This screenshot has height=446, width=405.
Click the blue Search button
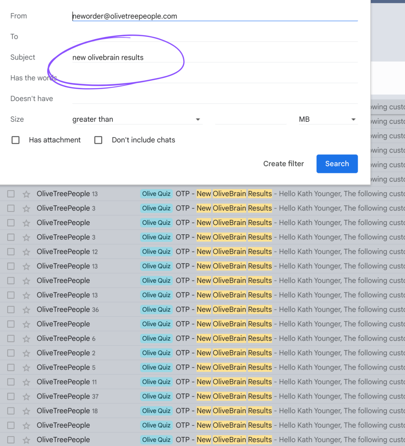tap(337, 164)
